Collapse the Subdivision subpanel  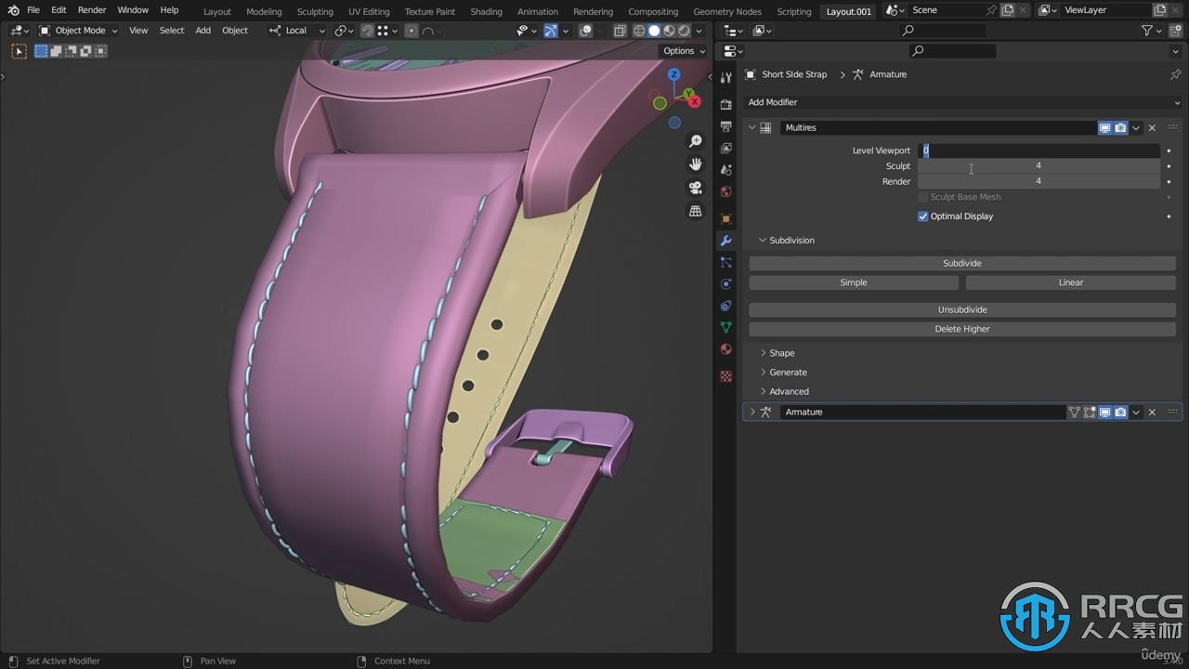[763, 241]
